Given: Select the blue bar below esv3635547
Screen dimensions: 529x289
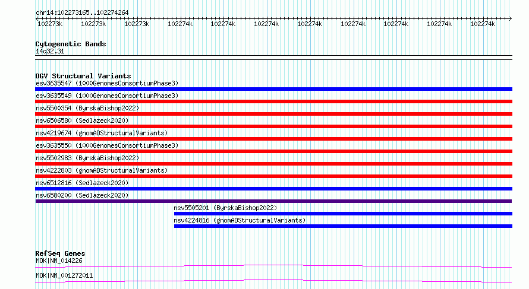Looking at the screenshot, I should coord(273,89).
